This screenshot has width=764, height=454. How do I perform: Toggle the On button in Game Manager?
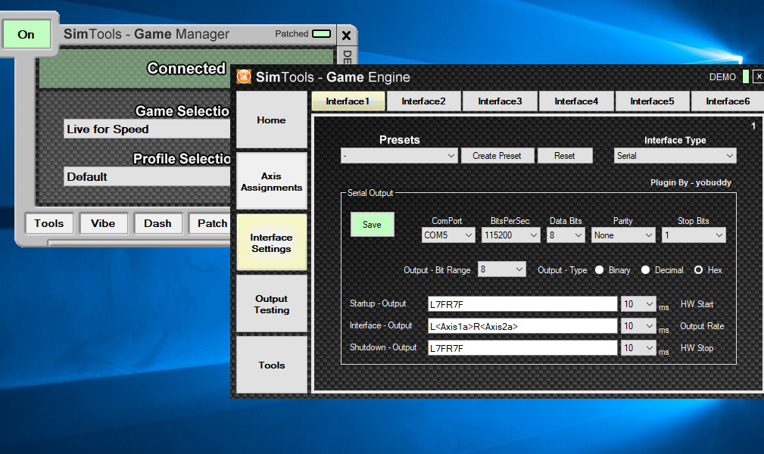pos(27,34)
